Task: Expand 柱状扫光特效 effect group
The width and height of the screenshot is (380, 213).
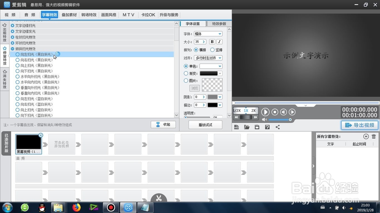Action: [13, 37]
